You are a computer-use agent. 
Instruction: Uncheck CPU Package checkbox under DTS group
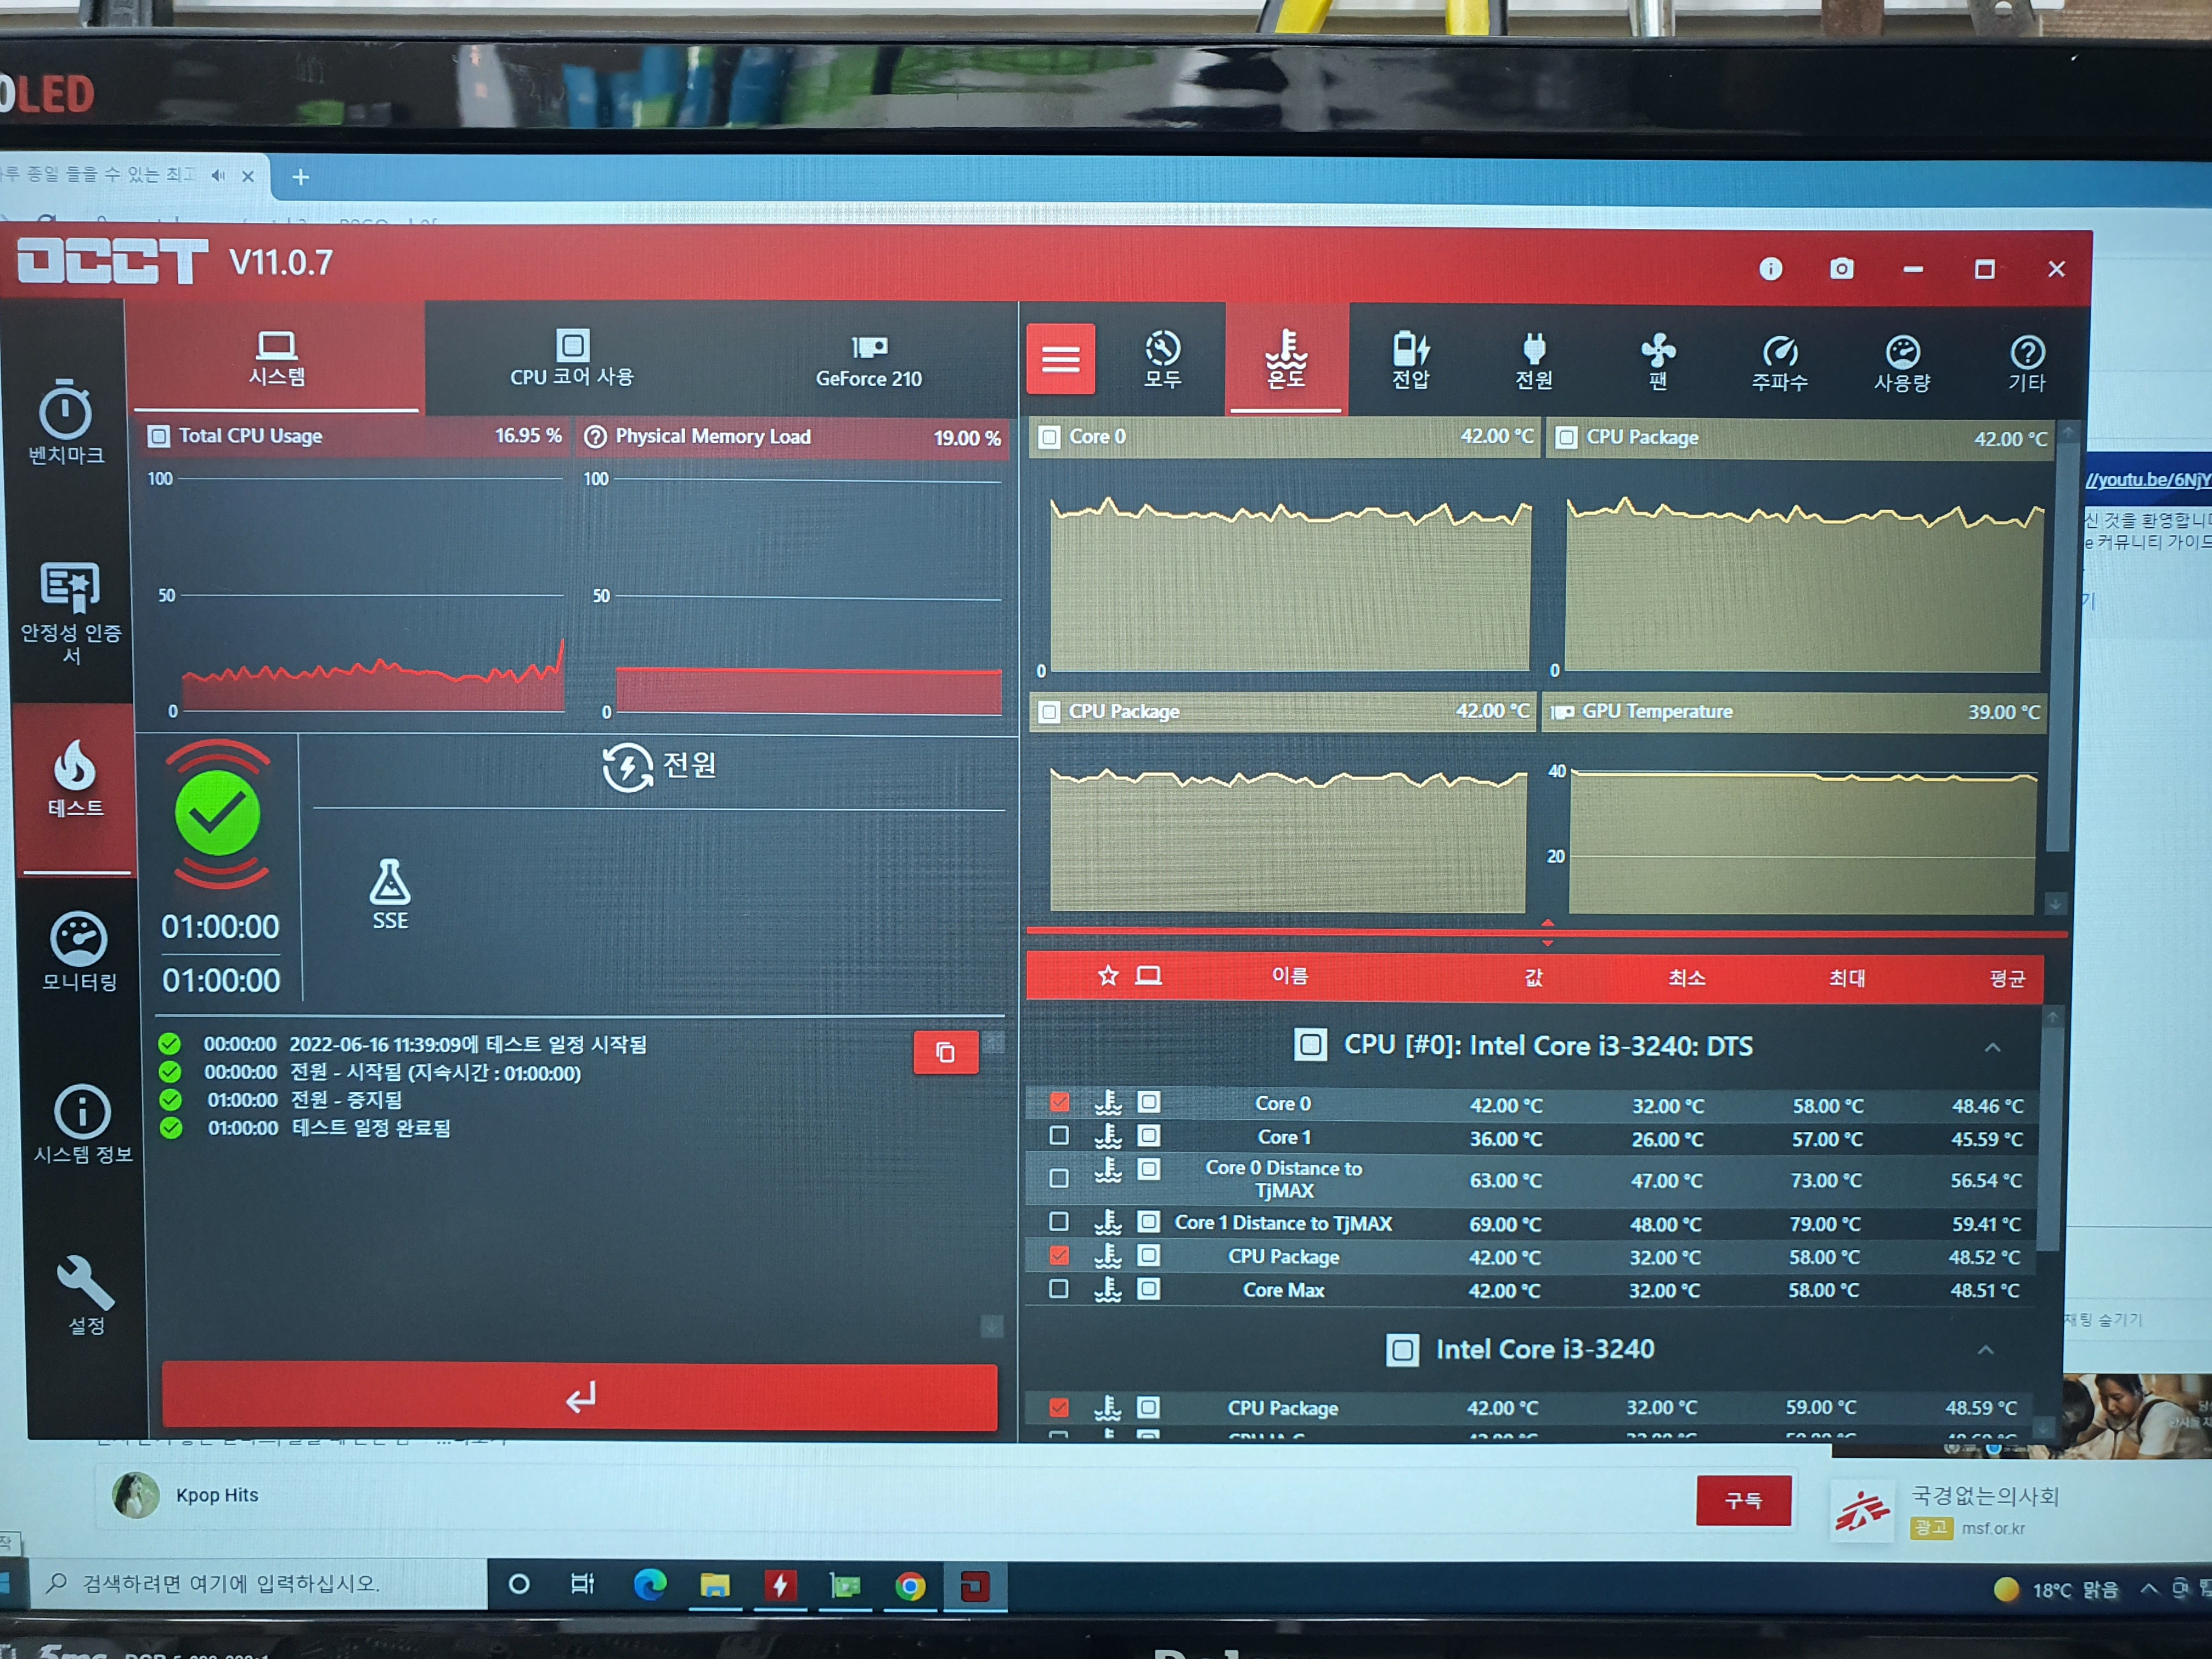(x=1059, y=1255)
